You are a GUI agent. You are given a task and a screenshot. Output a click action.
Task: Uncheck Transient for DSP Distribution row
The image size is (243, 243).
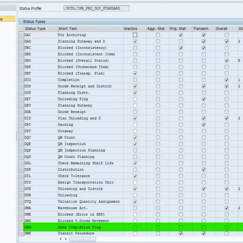tap(204, 170)
